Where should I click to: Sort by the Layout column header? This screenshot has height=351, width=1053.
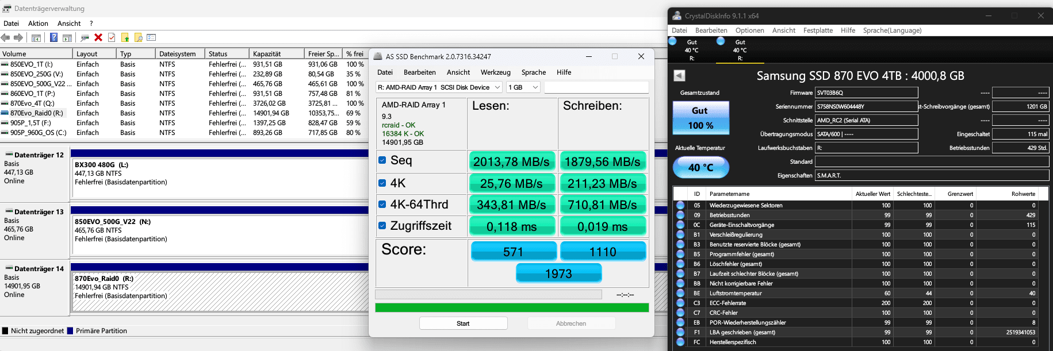pos(95,53)
